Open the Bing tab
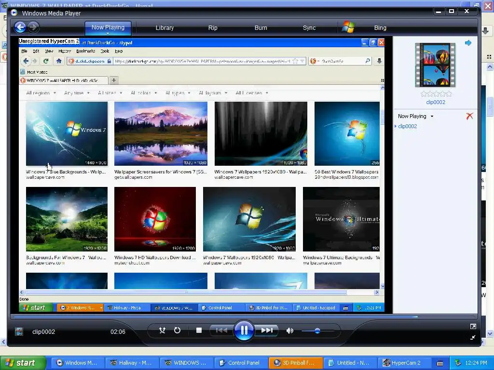The width and height of the screenshot is (494, 370). (x=380, y=27)
